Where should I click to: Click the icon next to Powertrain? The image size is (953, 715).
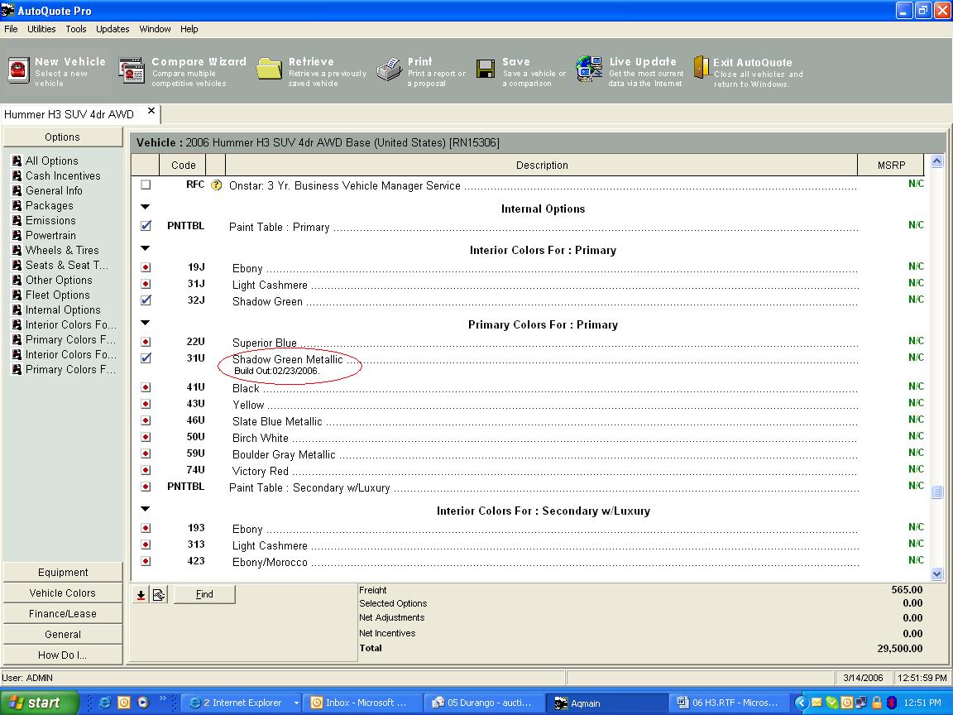click(x=17, y=235)
